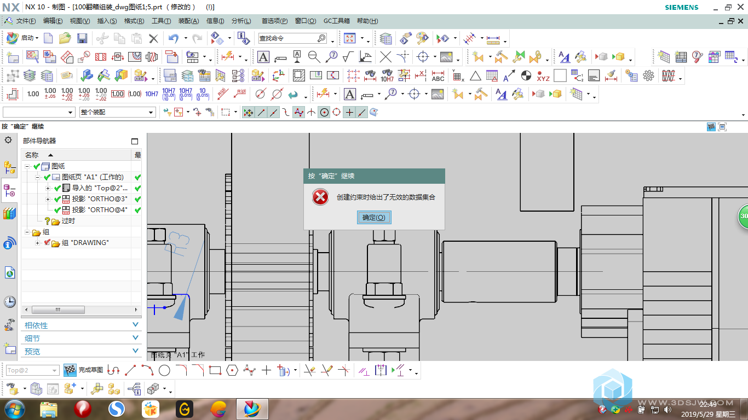The image size is (748, 420).
Task: Sort by the 名称 column header
Action: 76,155
